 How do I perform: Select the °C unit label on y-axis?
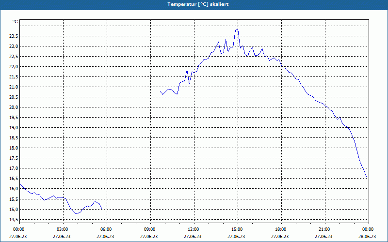coord(16,22)
